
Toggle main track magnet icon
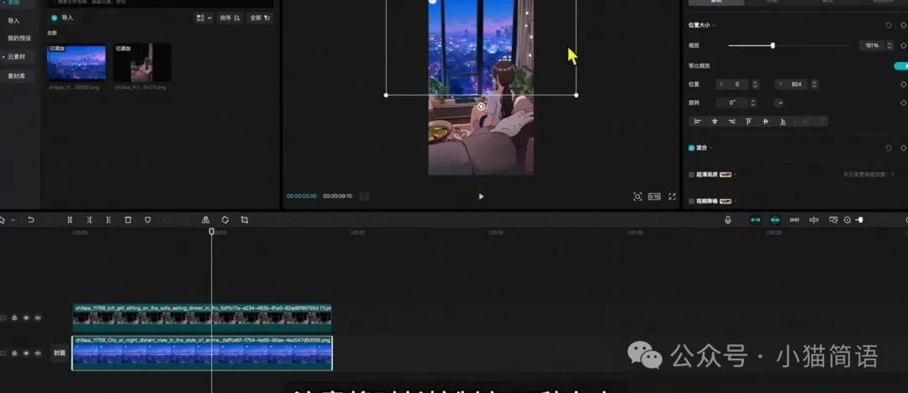755,220
